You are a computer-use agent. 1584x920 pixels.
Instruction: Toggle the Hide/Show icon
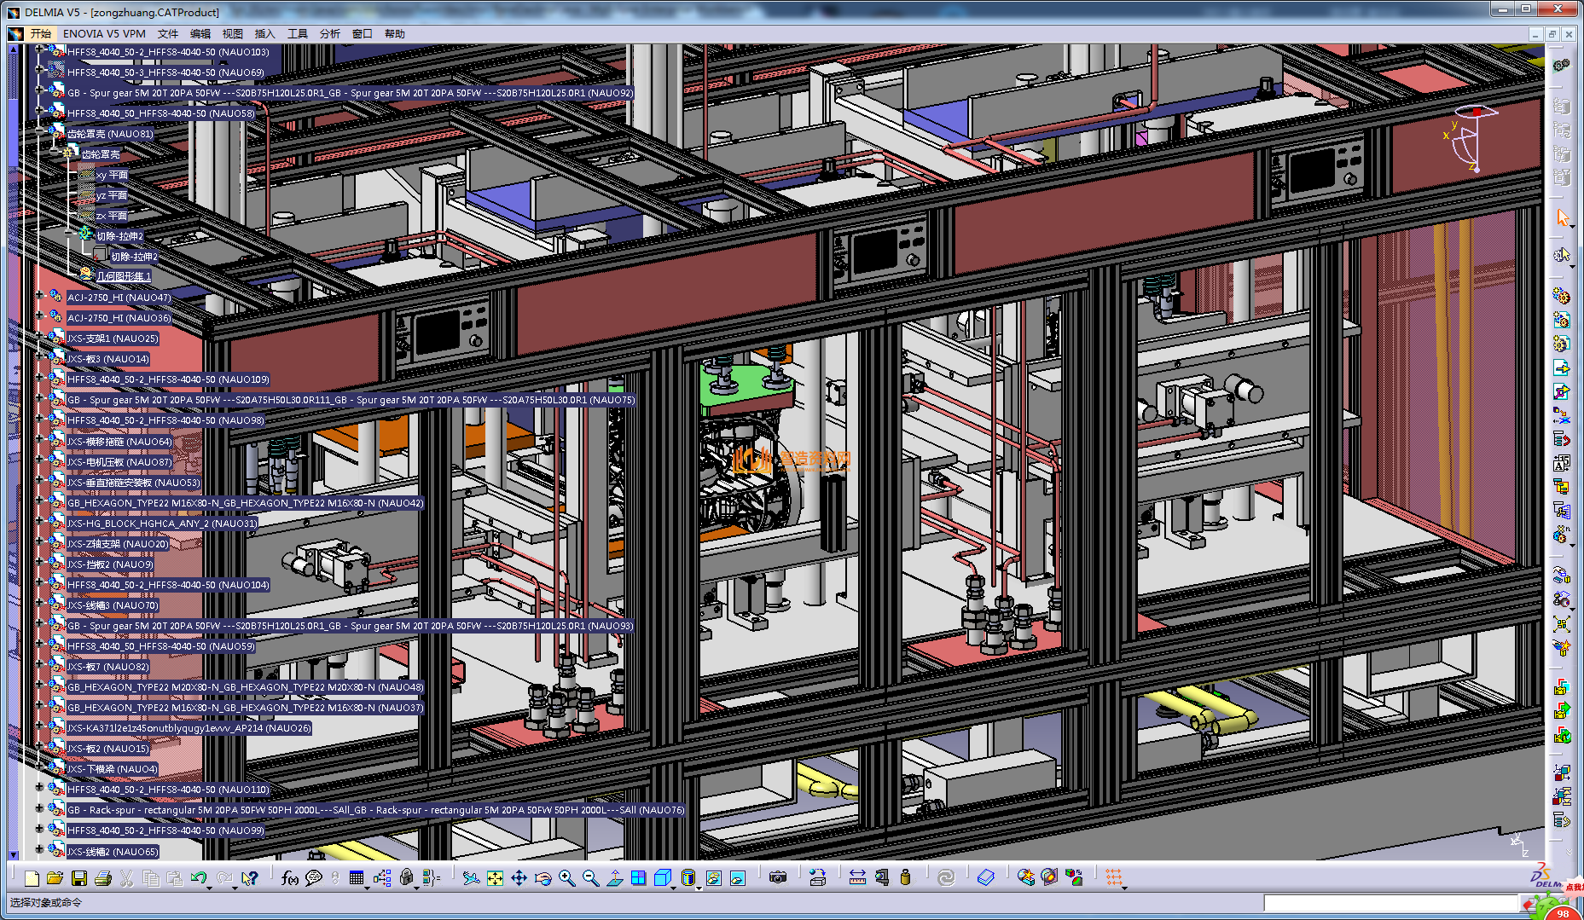coord(714,878)
